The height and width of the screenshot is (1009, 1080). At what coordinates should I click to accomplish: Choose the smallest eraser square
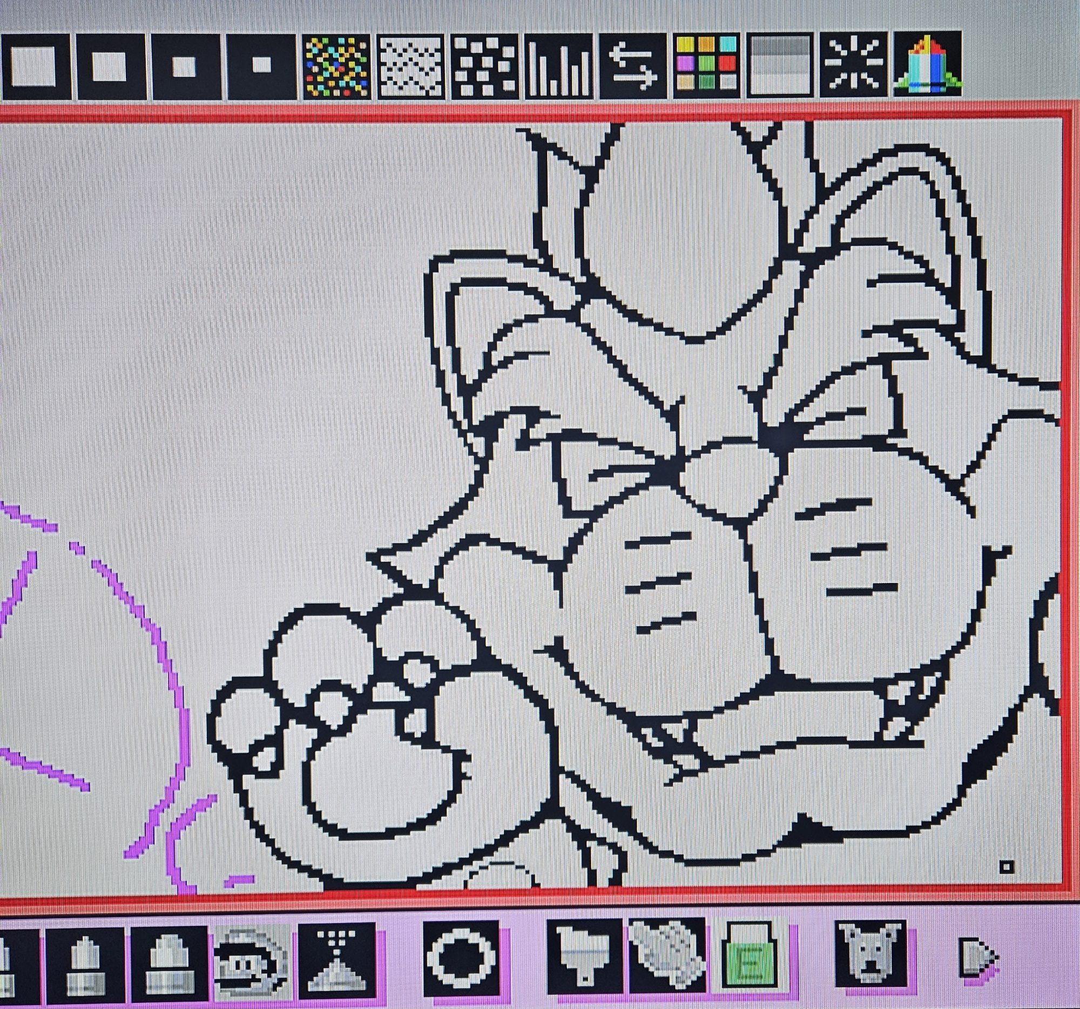coord(262,66)
